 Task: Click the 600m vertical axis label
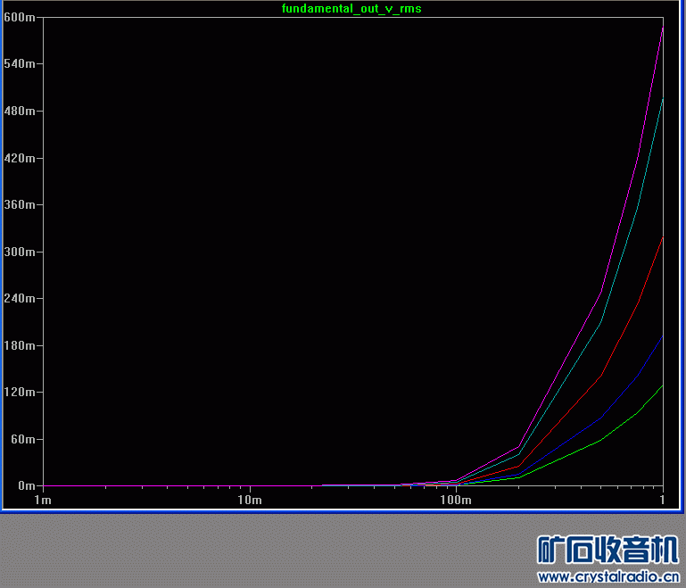[20, 17]
